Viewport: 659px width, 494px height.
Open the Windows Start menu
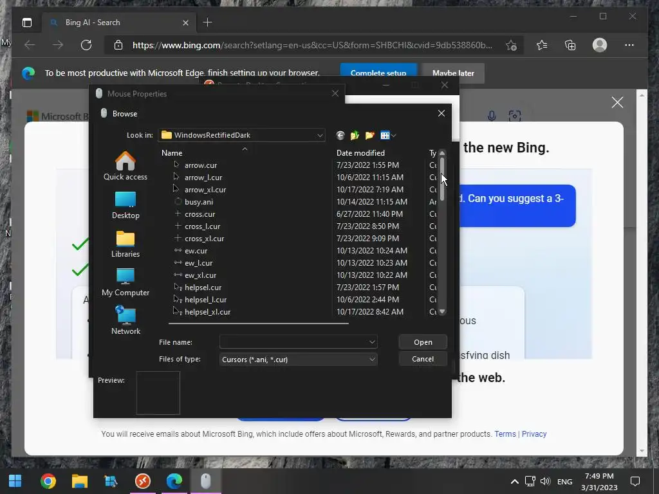[15, 481]
